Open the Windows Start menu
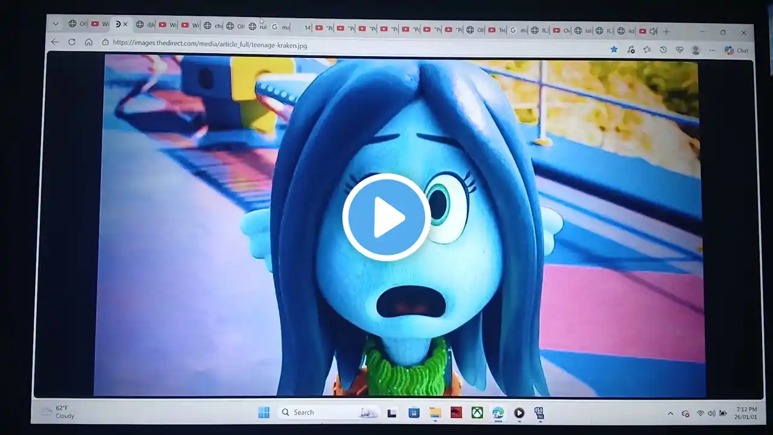Viewport: 773px width, 435px height. pos(264,413)
